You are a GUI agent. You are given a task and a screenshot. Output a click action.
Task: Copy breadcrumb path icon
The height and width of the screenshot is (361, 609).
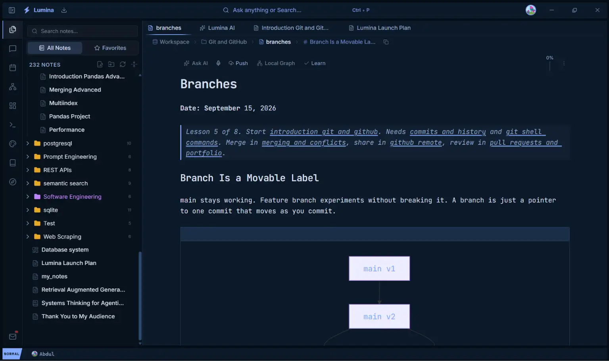(x=386, y=42)
